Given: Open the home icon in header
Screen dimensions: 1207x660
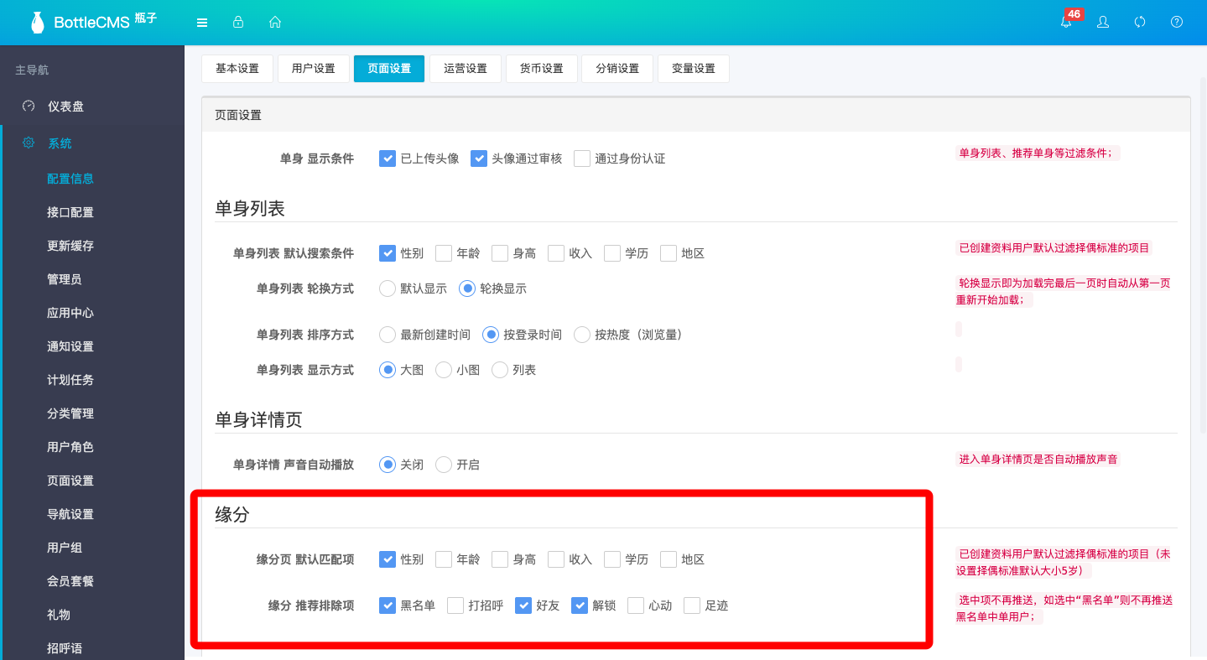Looking at the screenshot, I should click(x=274, y=23).
